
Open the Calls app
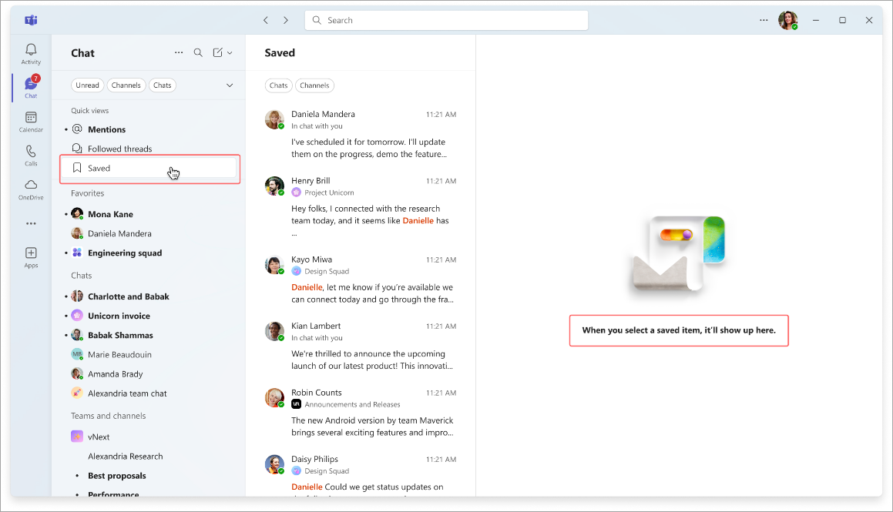coord(31,156)
